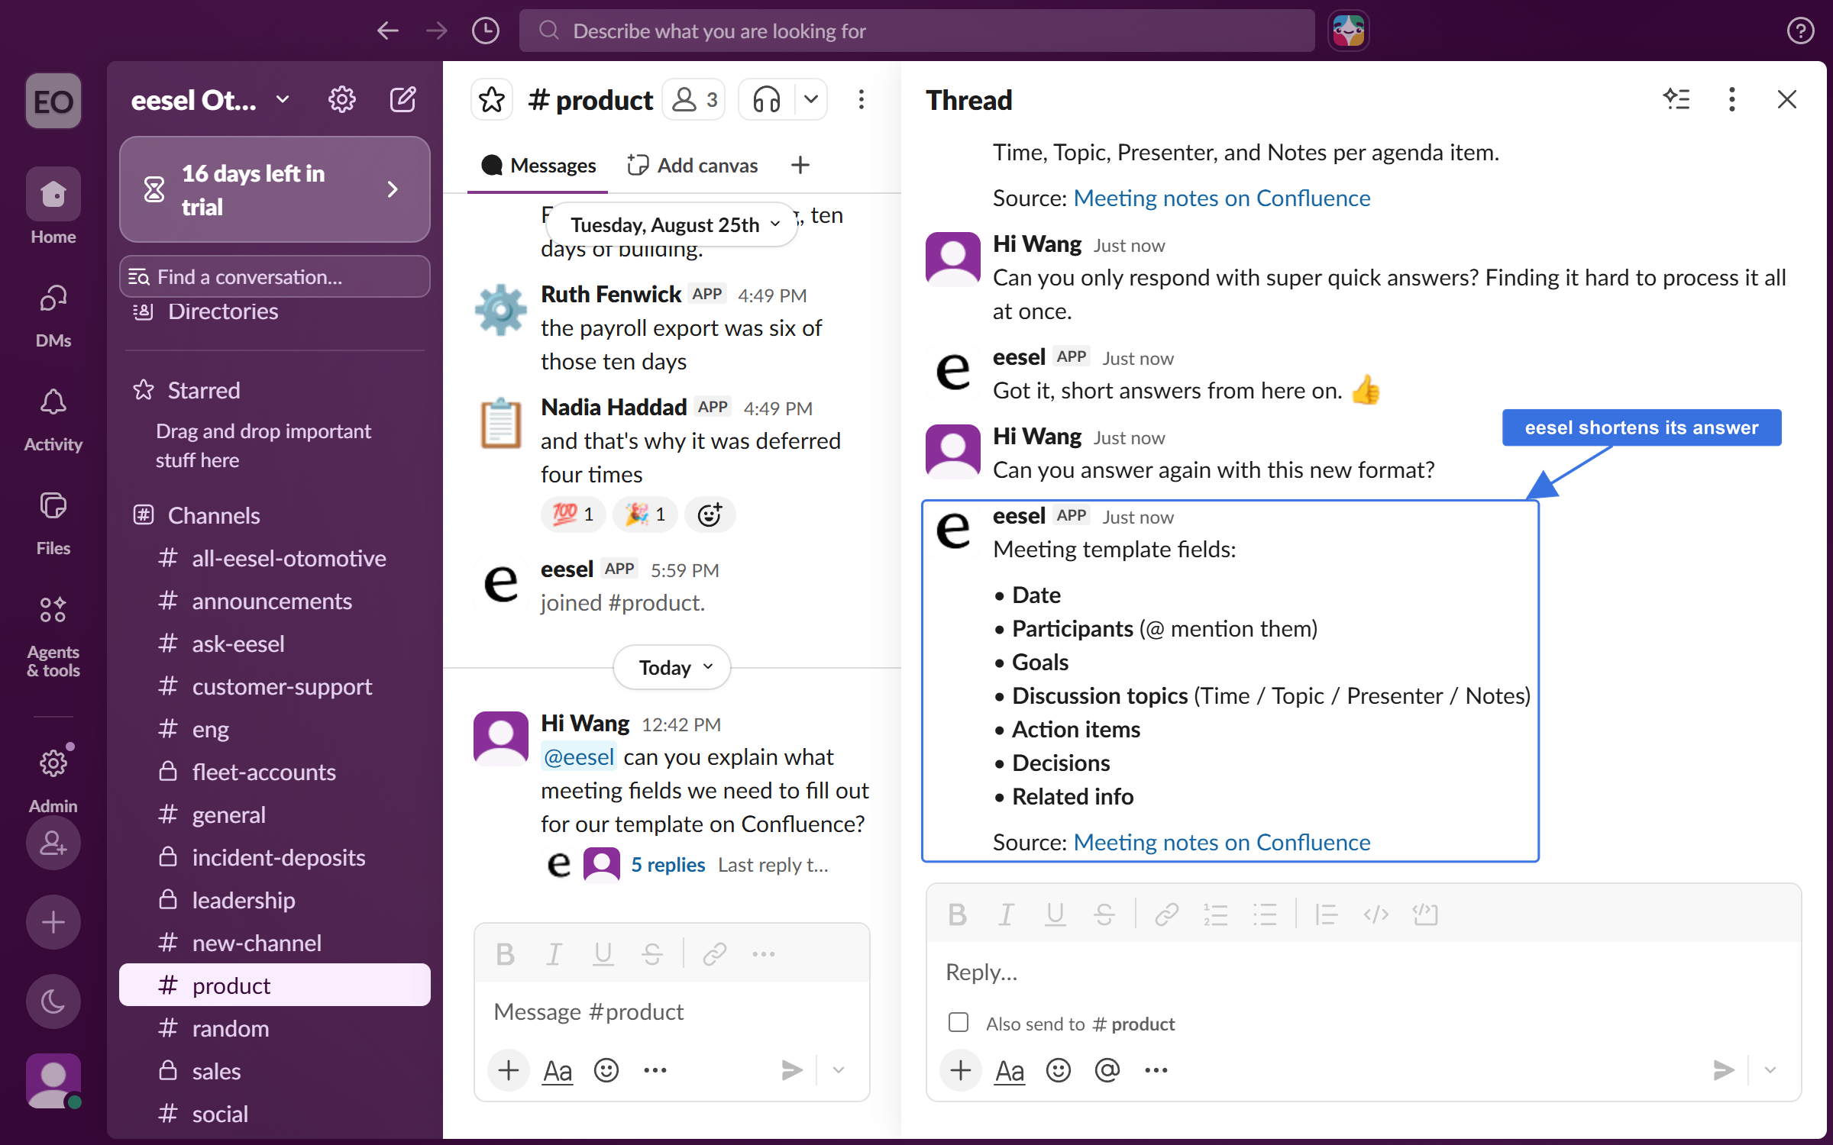Click the back navigation arrow
1833x1145 pixels.
(388, 31)
